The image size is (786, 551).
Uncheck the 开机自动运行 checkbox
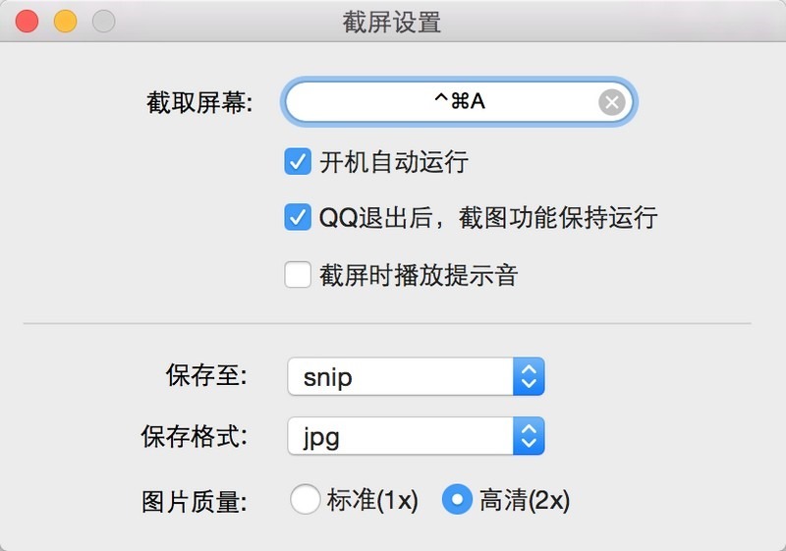pyautogui.click(x=298, y=161)
